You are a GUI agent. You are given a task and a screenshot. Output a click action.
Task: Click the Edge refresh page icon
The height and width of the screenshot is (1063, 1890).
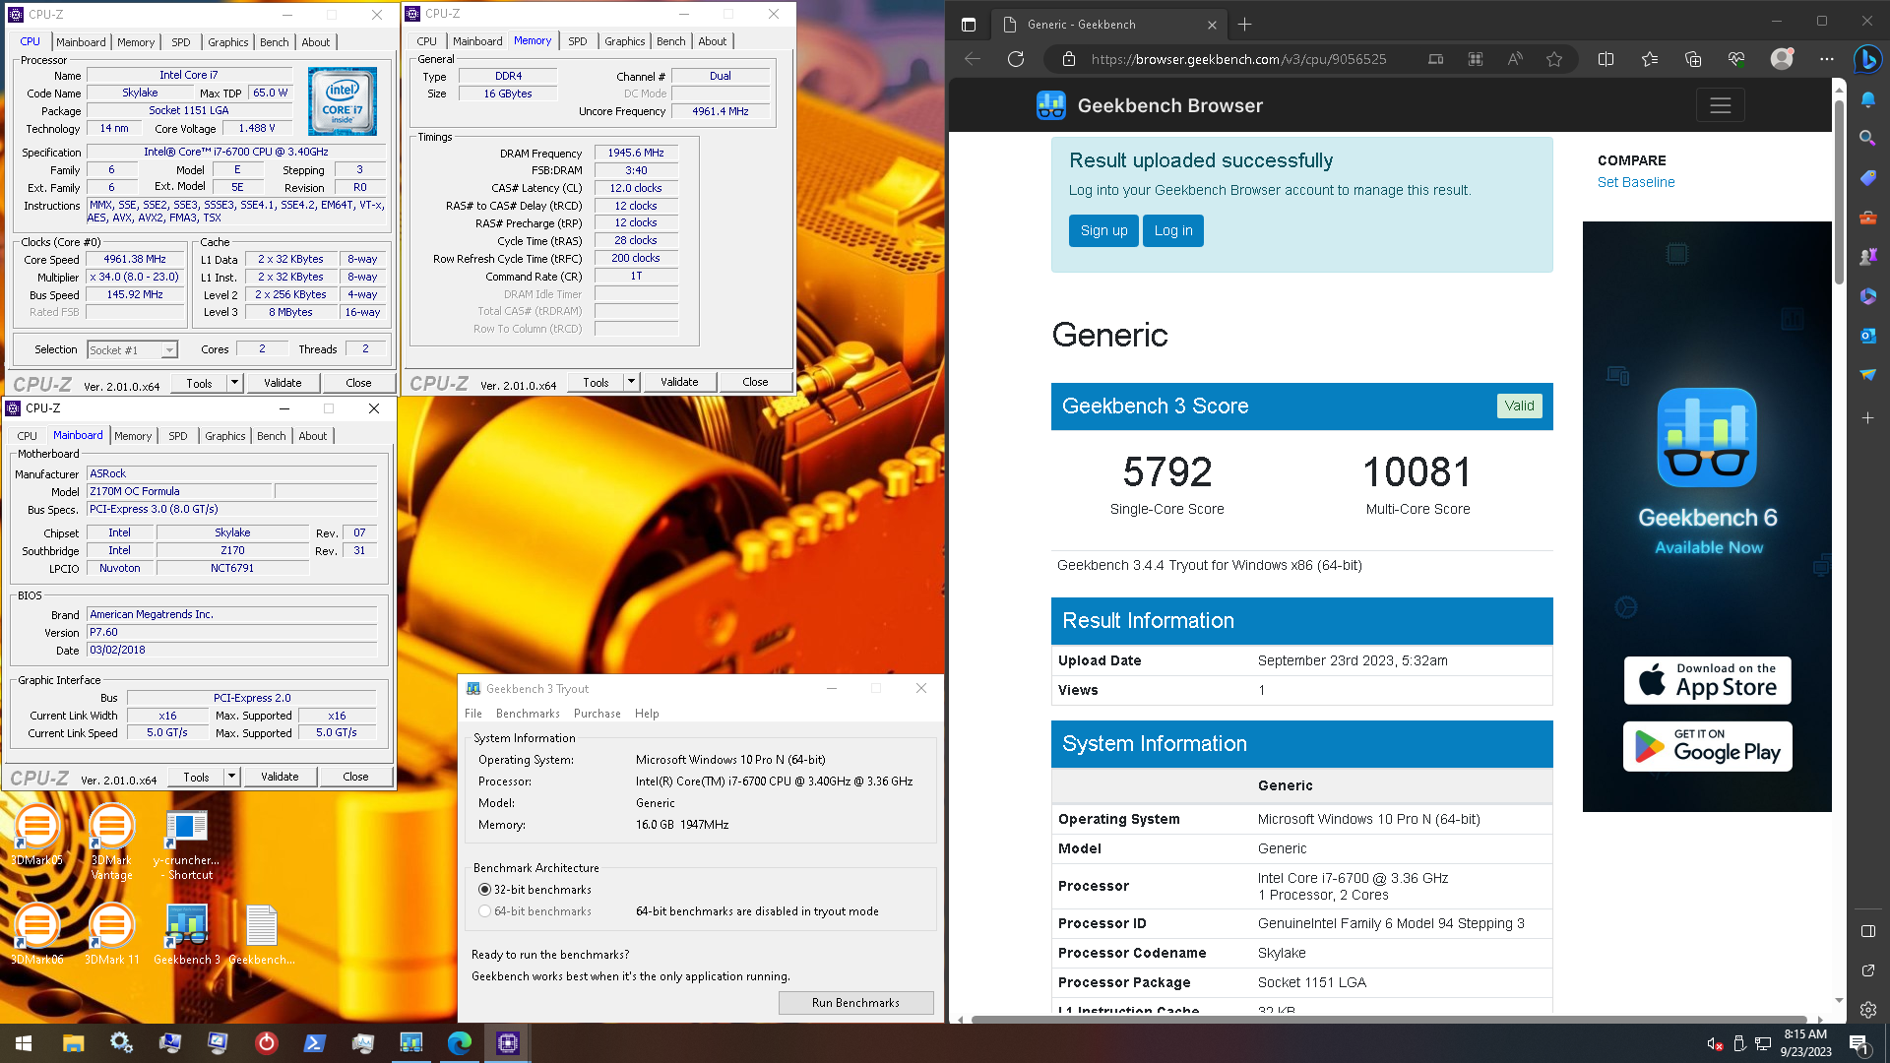tap(1016, 59)
